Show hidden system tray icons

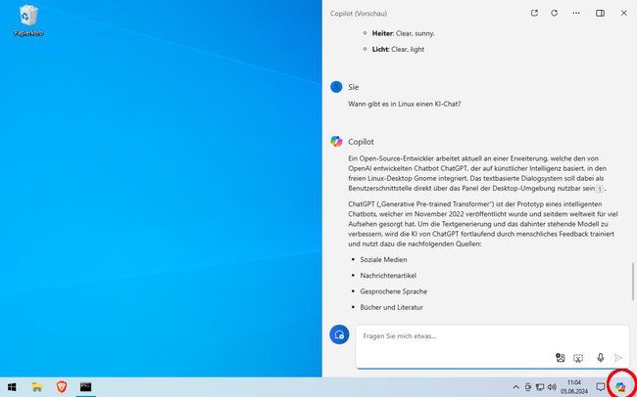click(515, 387)
